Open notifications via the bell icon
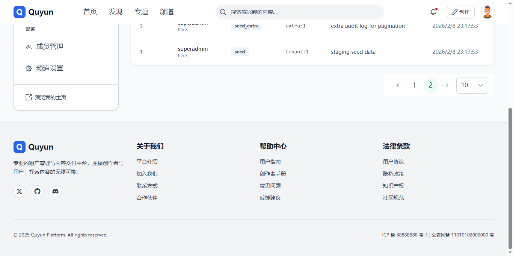Screen dimensions: 513x256 [x=433, y=12]
